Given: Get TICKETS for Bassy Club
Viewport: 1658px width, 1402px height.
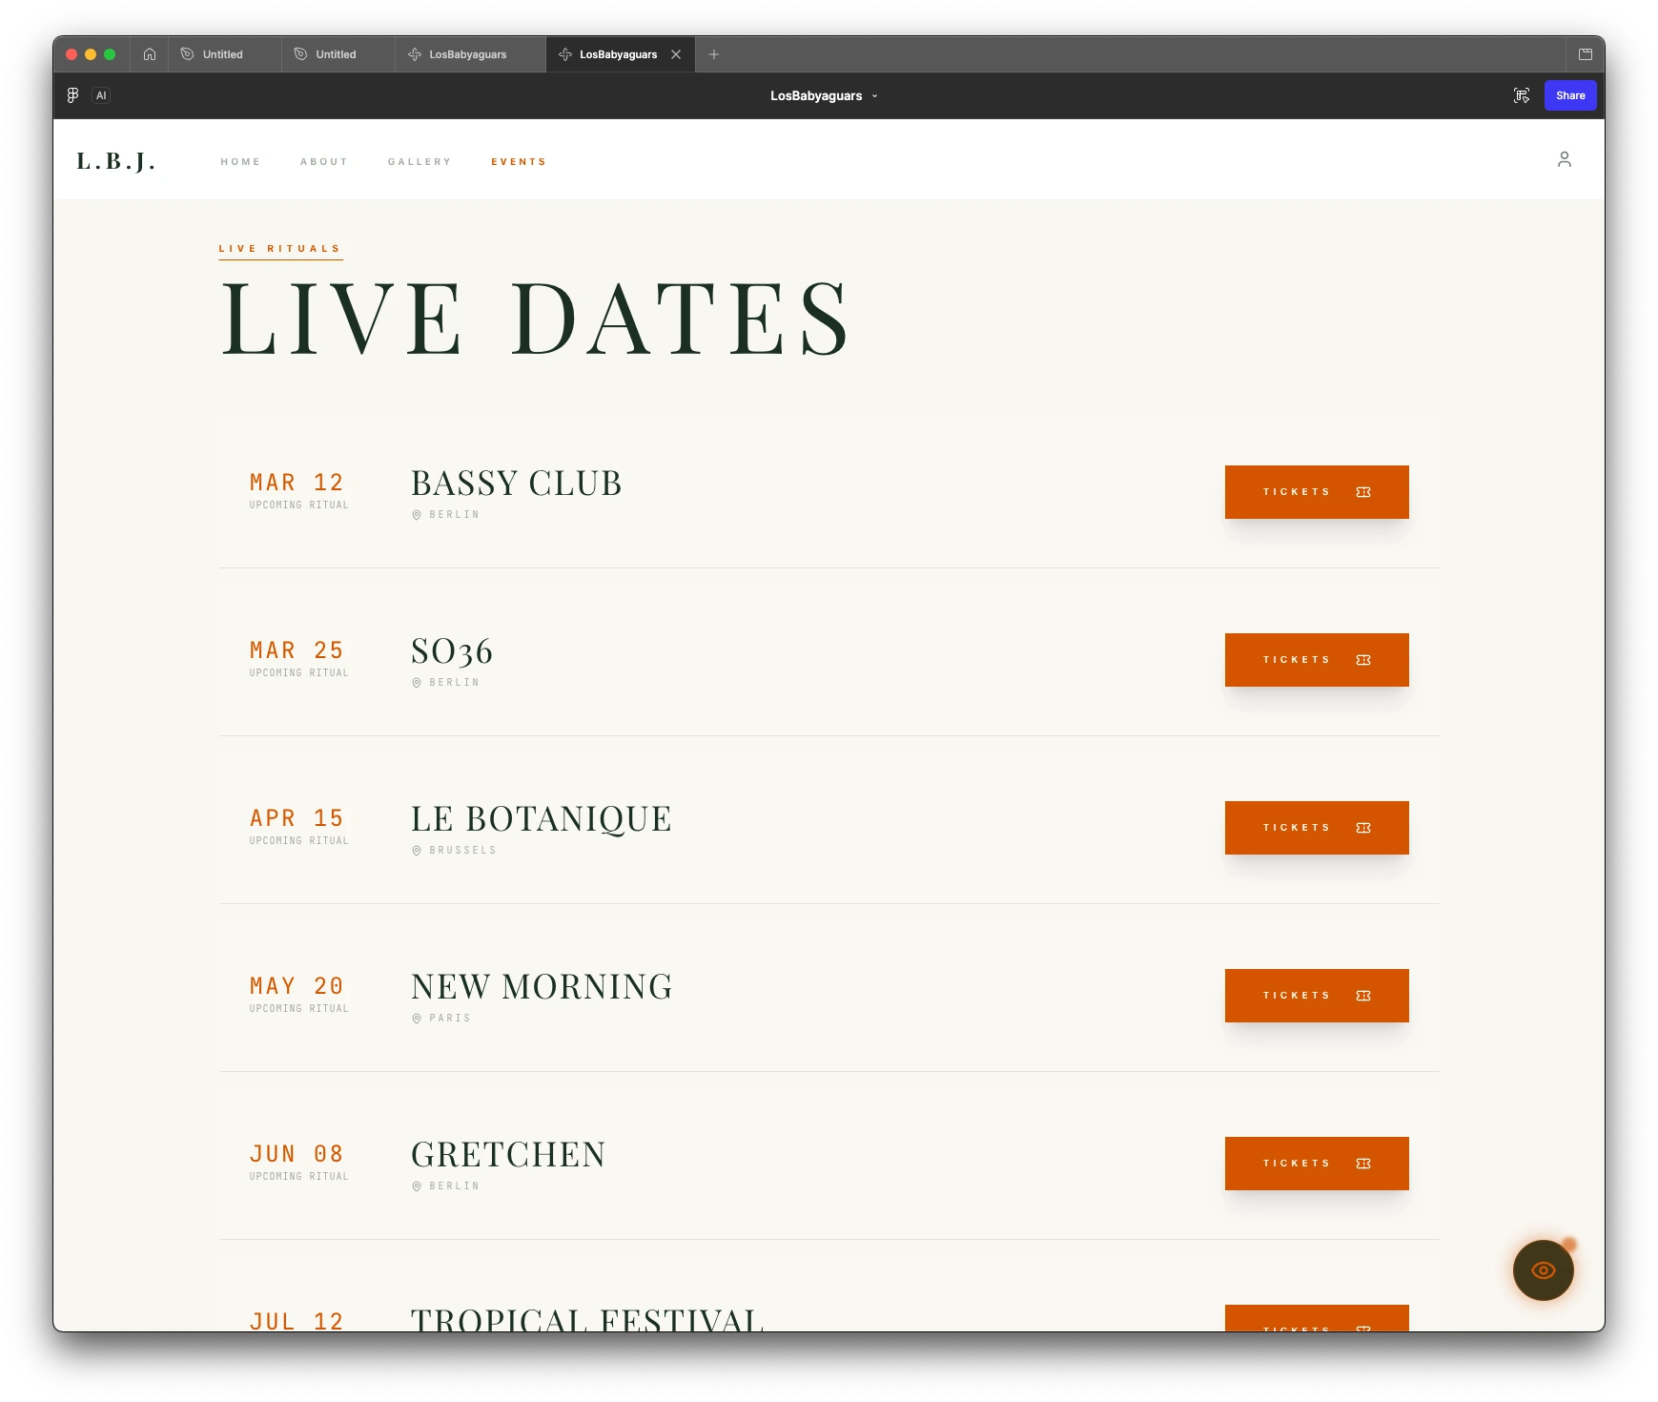Looking at the screenshot, I should 1317,492.
